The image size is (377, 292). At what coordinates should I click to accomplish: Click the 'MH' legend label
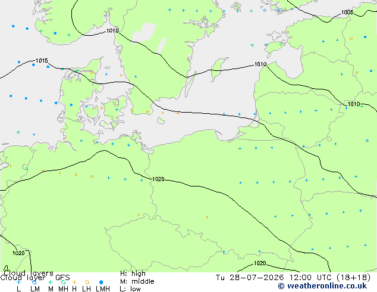[x=63, y=289]
